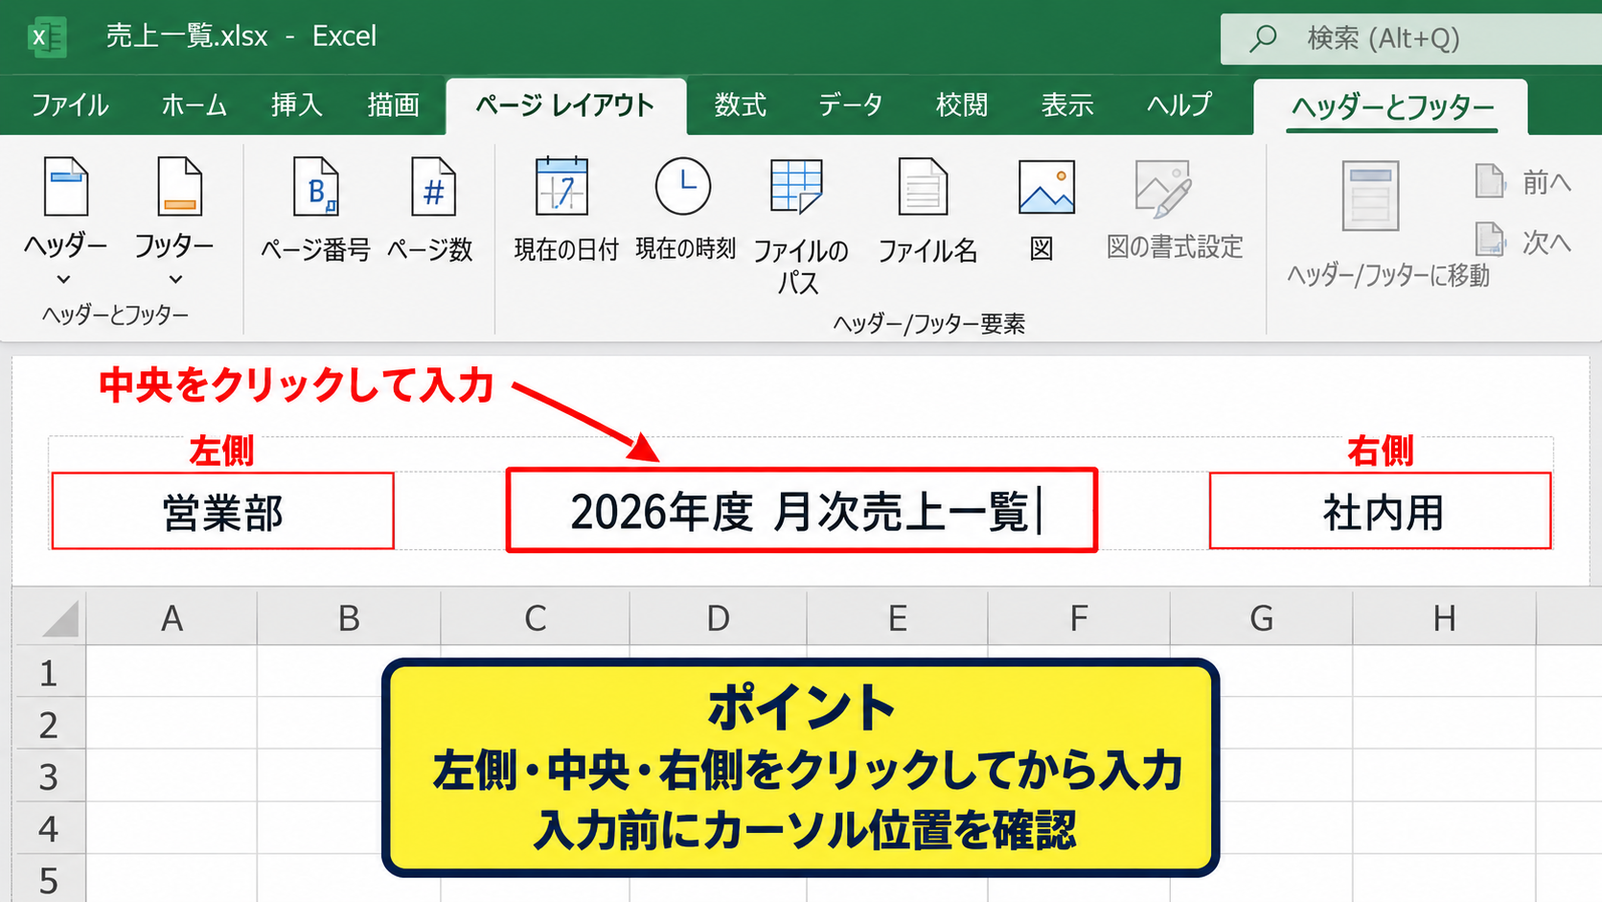This screenshot has height=902, width=1602.
Task: Switch to the ホーム tab
Action: pyautogui.click(x=194, y=104)
